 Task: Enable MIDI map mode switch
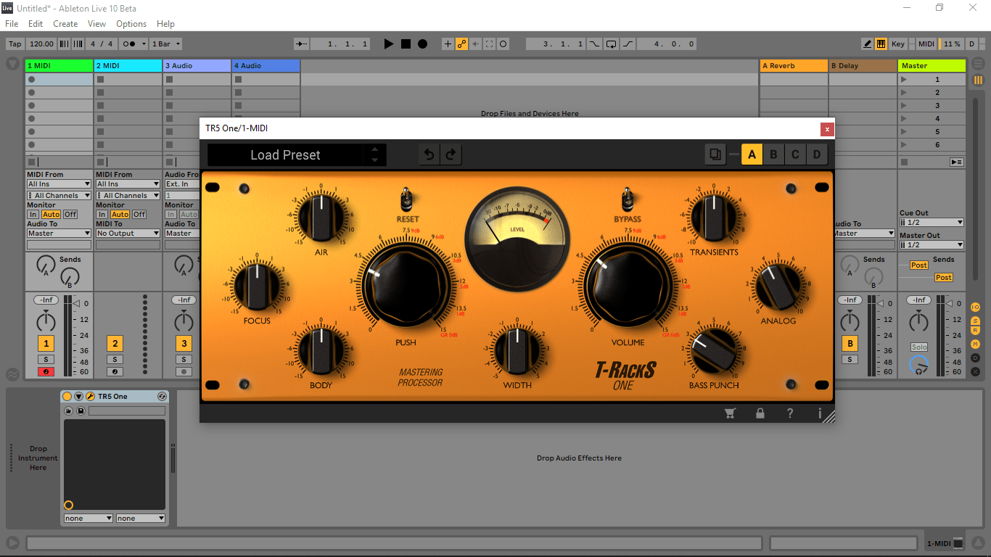pos(926,44)
